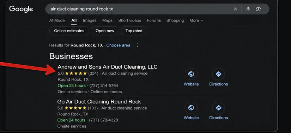This screenshot has height=133, width=291.
Task: Open Andrew and Sons Air Duct Cleaning listing
Action: (108, 67)
